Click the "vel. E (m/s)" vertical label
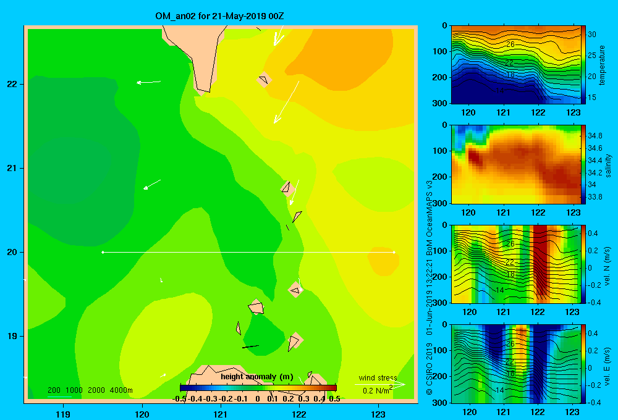 pyautogui.click(x=607, y=366)
